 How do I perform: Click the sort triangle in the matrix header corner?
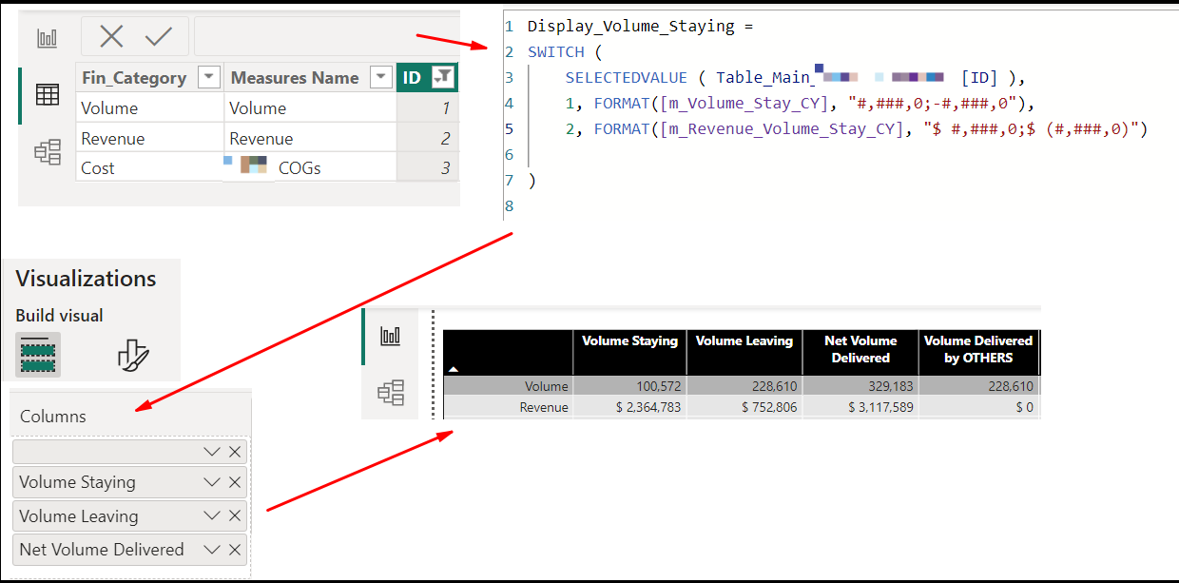454,368
